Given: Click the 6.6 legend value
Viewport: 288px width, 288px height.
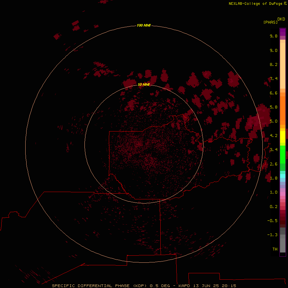Looking at the screenshot, I should click(274, 93).
